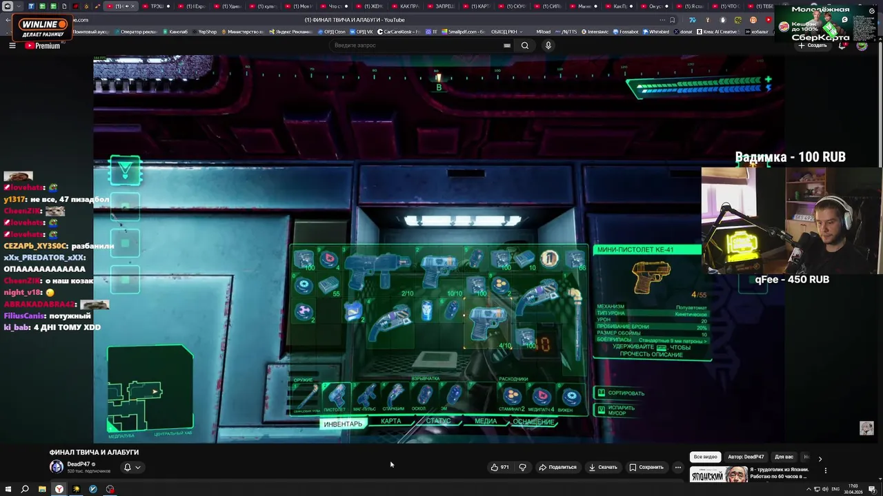Open the YouTube hamburger guide menu
The width and height of the screenshot is (883, 496).
(12, 45)
